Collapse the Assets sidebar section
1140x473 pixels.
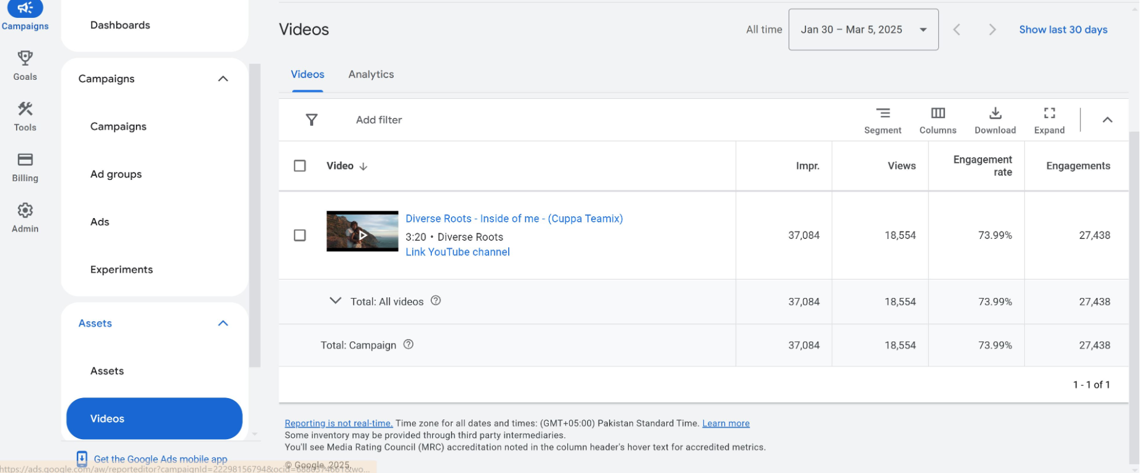[223, 323]
